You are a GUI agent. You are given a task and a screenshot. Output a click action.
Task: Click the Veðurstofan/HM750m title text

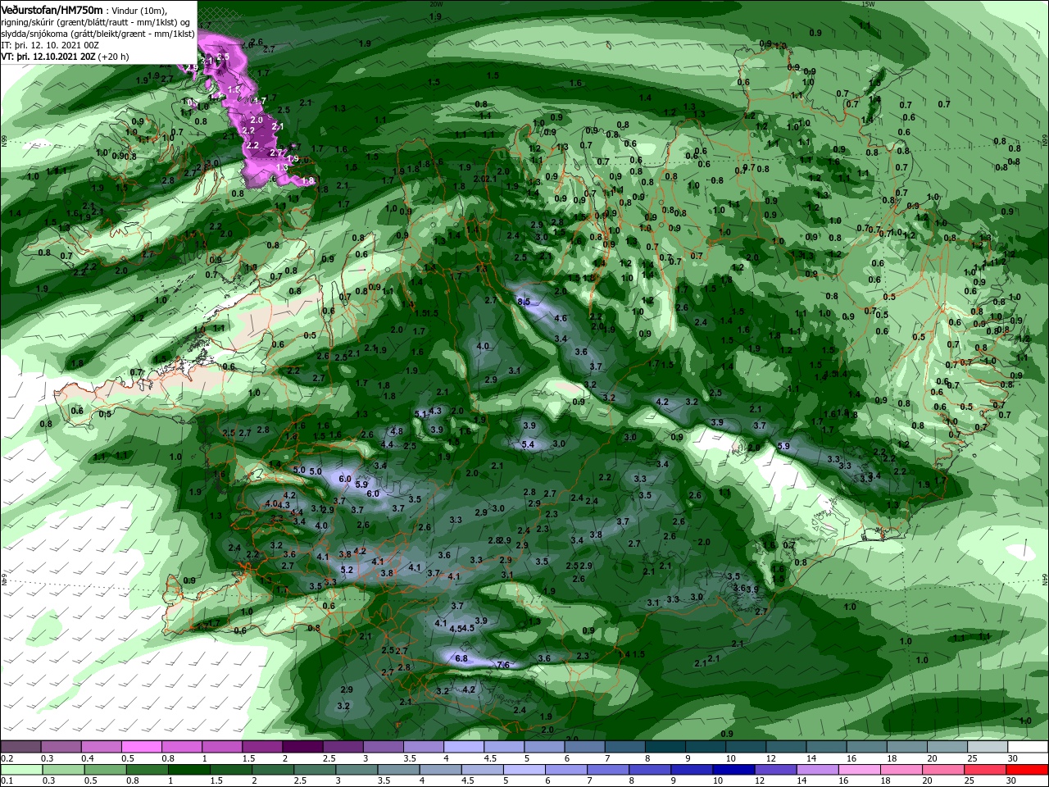point(52,9)
